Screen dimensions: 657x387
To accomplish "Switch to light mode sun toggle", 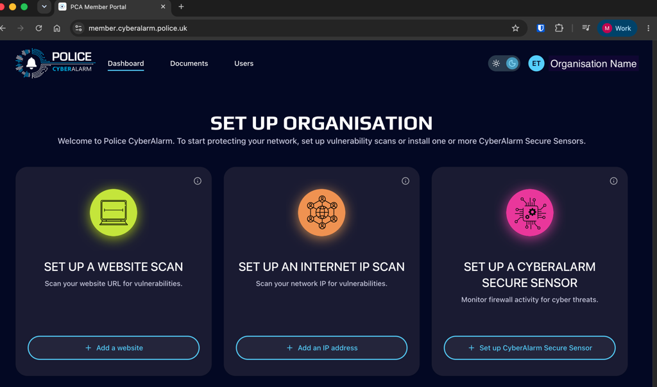I will [x=496, y=63].
